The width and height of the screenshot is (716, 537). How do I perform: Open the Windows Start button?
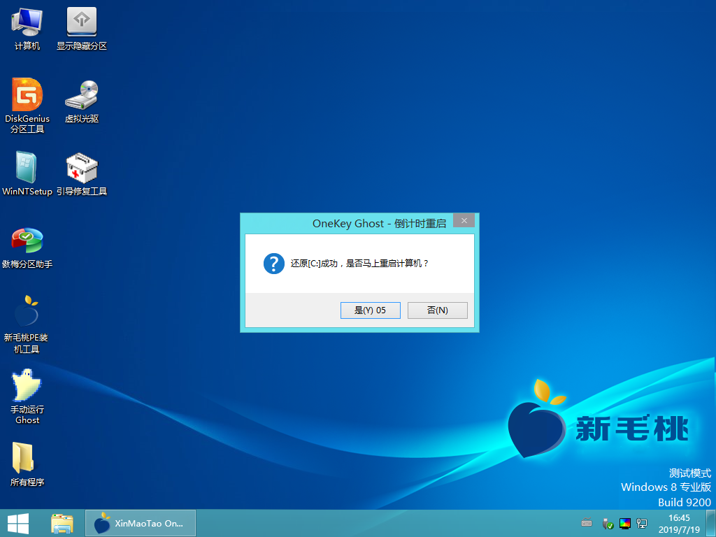[x=18, y=523]
